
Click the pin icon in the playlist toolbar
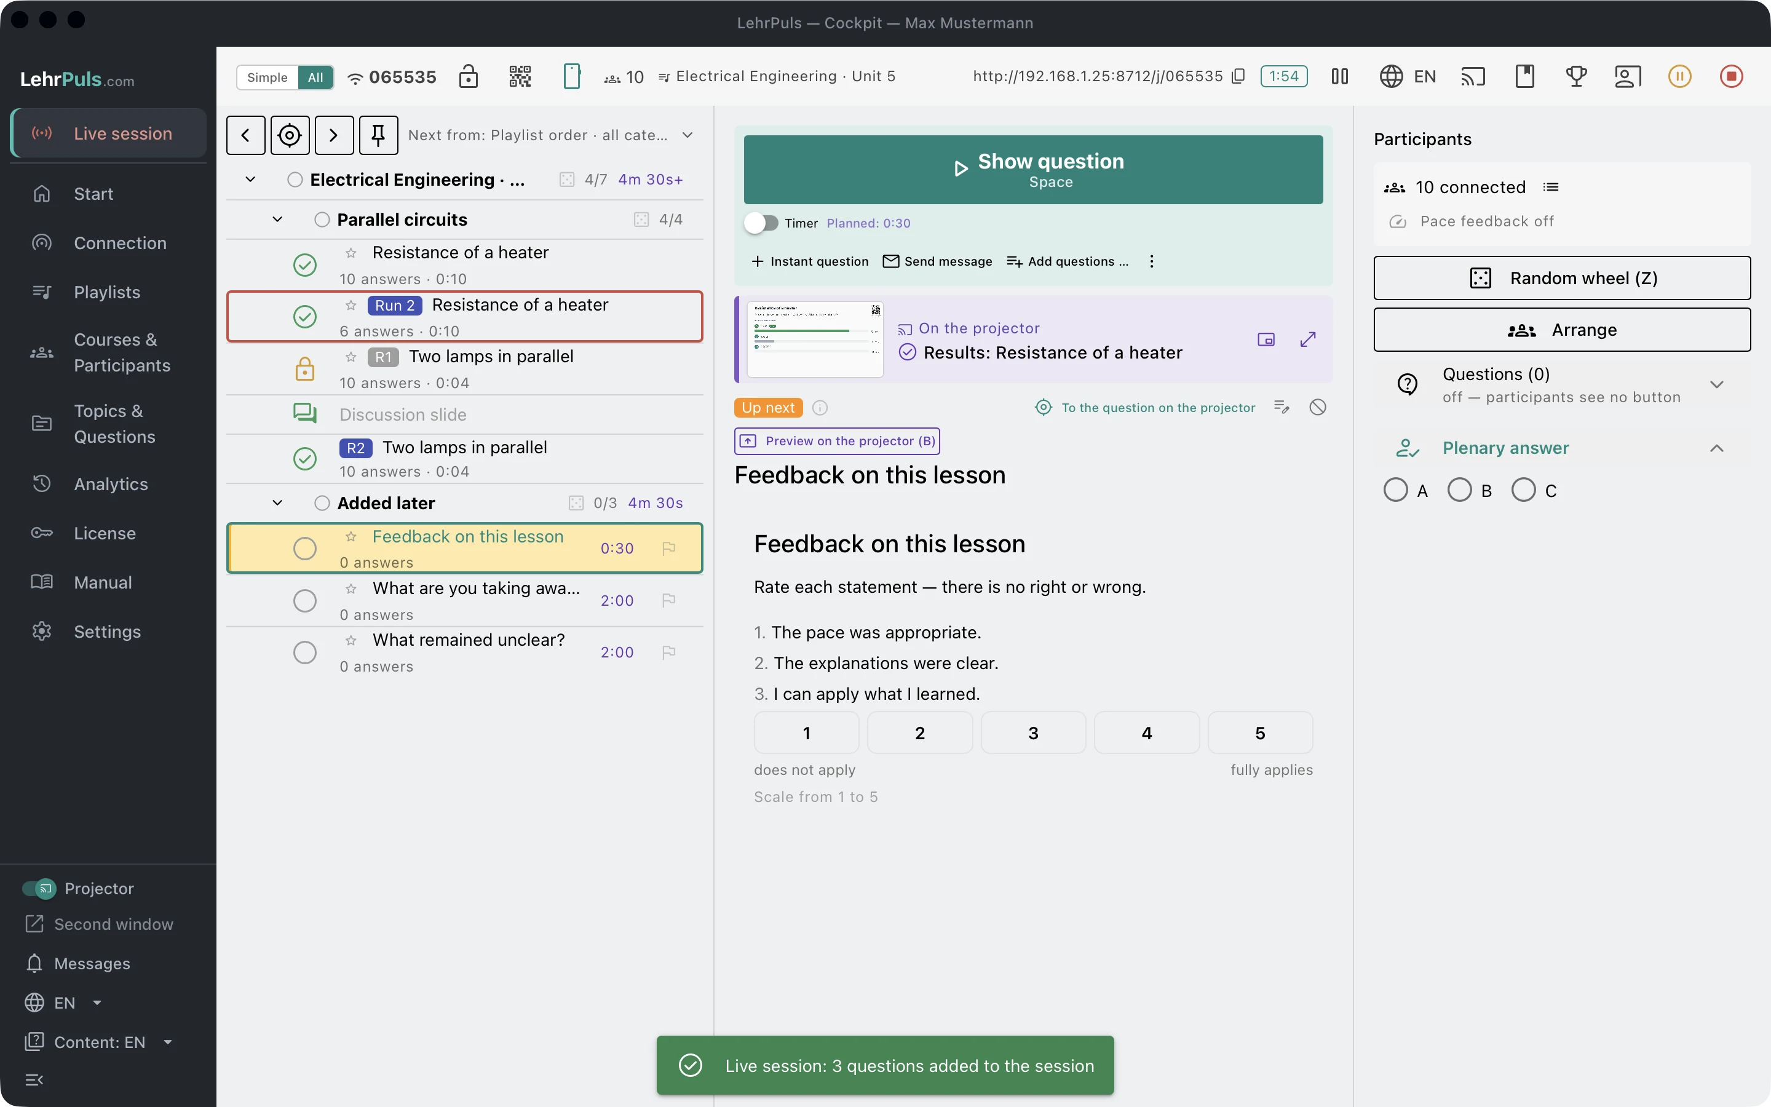378,135
